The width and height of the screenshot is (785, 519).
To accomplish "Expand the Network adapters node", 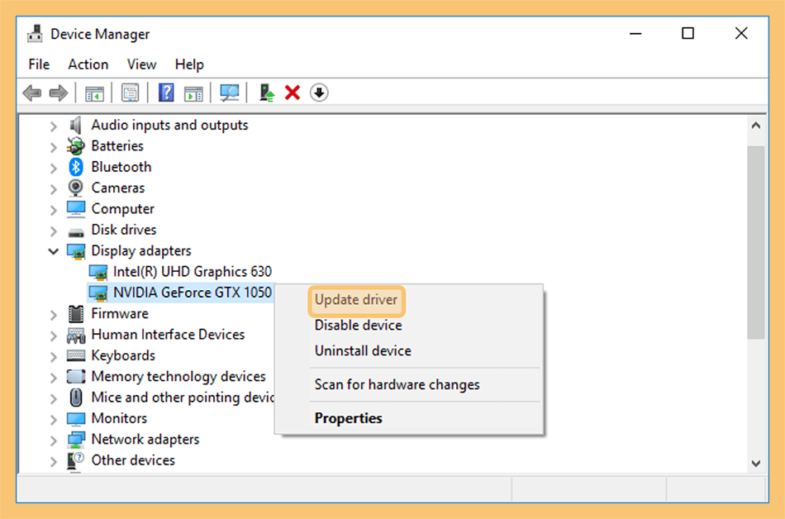I will click(x=54, y=440).
